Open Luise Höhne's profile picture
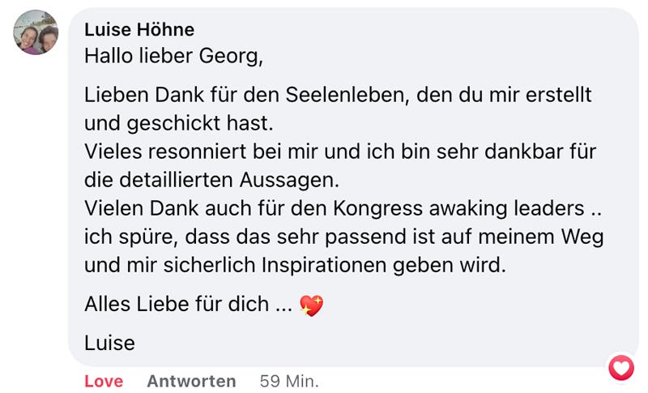The image size is (648, 393). tap(36, 33)
